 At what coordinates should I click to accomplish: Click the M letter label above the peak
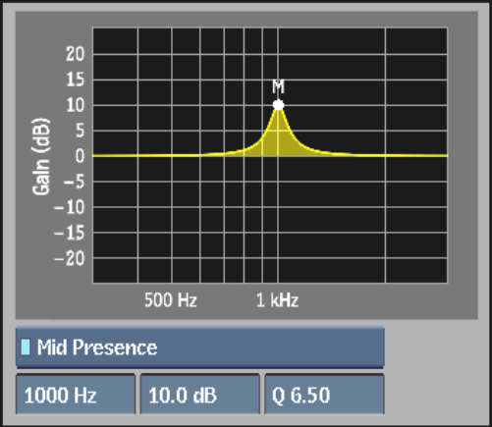point(278,86)
